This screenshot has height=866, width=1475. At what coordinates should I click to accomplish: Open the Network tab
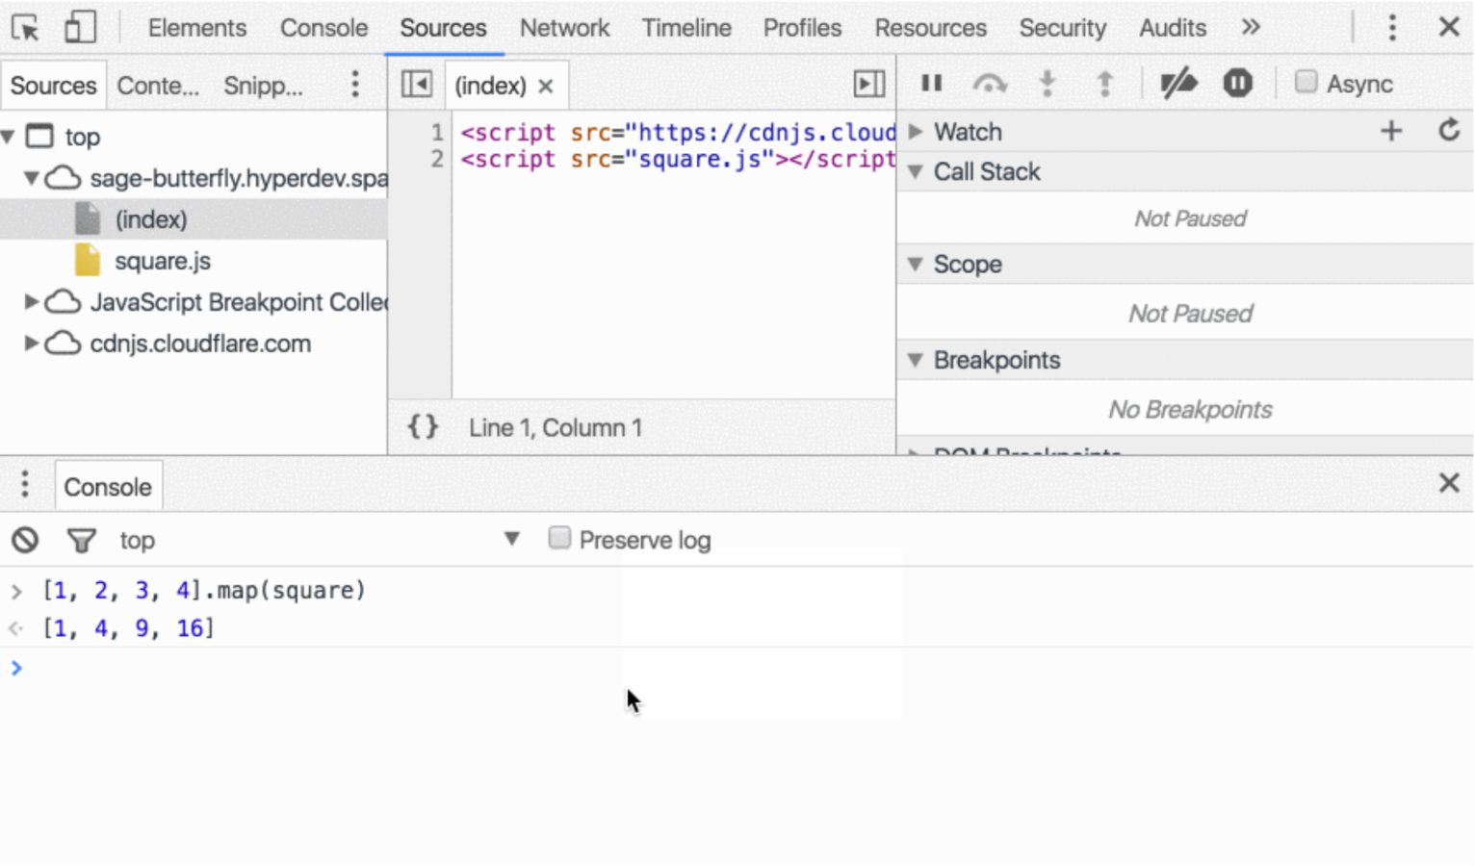tap(564, 28)
